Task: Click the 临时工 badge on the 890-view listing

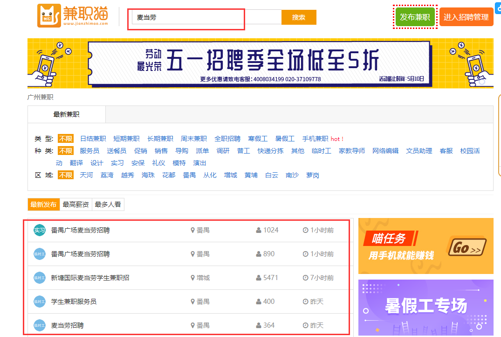Action: point(40,254)
